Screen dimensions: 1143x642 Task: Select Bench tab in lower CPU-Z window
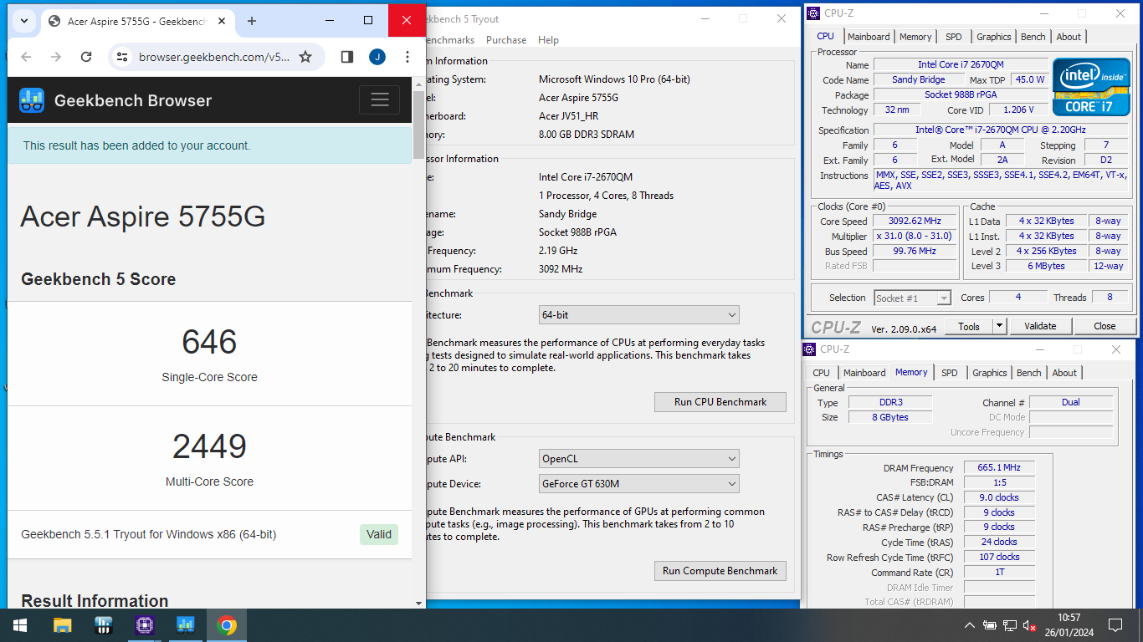[1029, 373]
